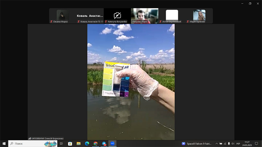Open Microsoft Store from the taskbar

[70, 143]
